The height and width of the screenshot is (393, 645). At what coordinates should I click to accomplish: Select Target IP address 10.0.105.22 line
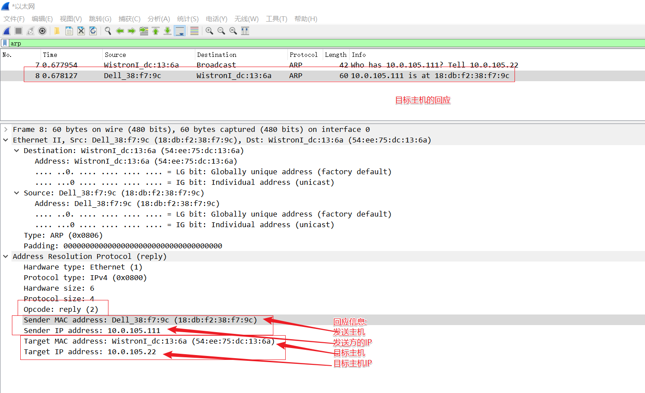[90, 352]
